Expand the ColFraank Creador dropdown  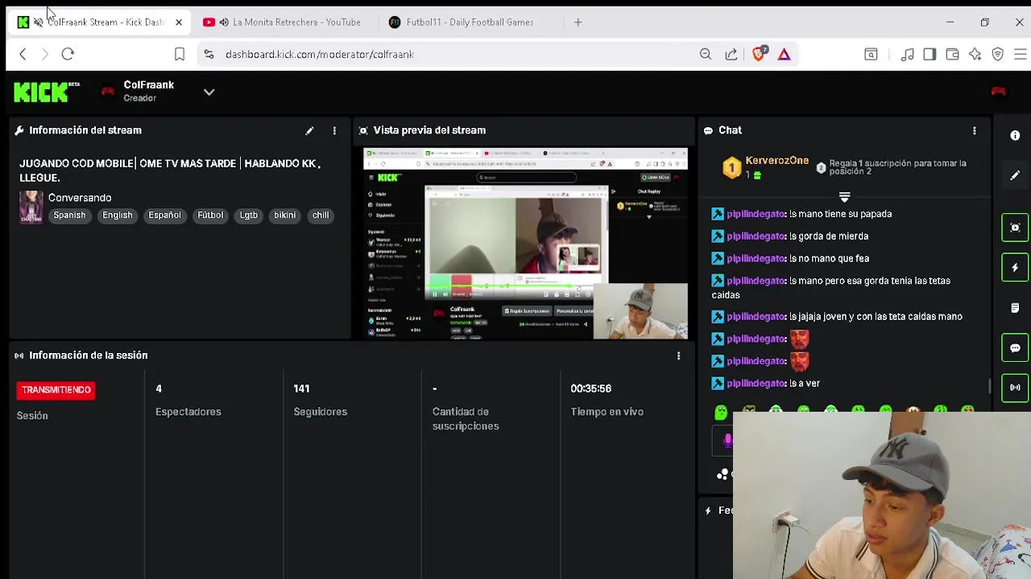coord(209,92)
